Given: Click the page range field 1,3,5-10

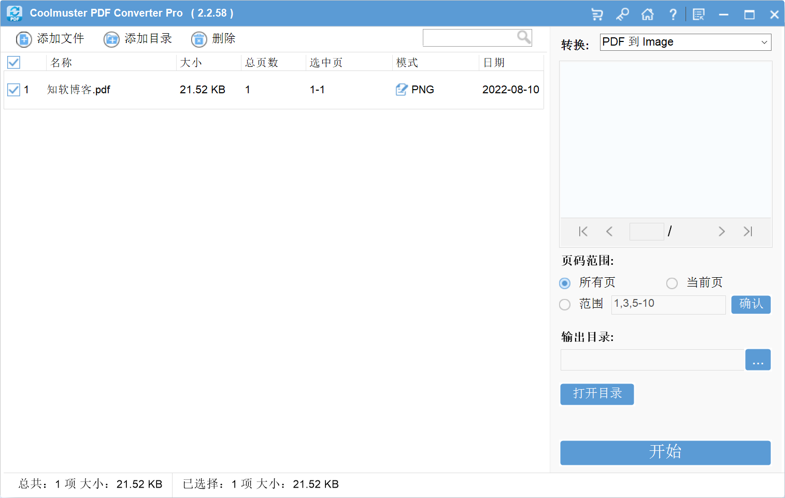Looking at the screenshot, I should 668,305.
